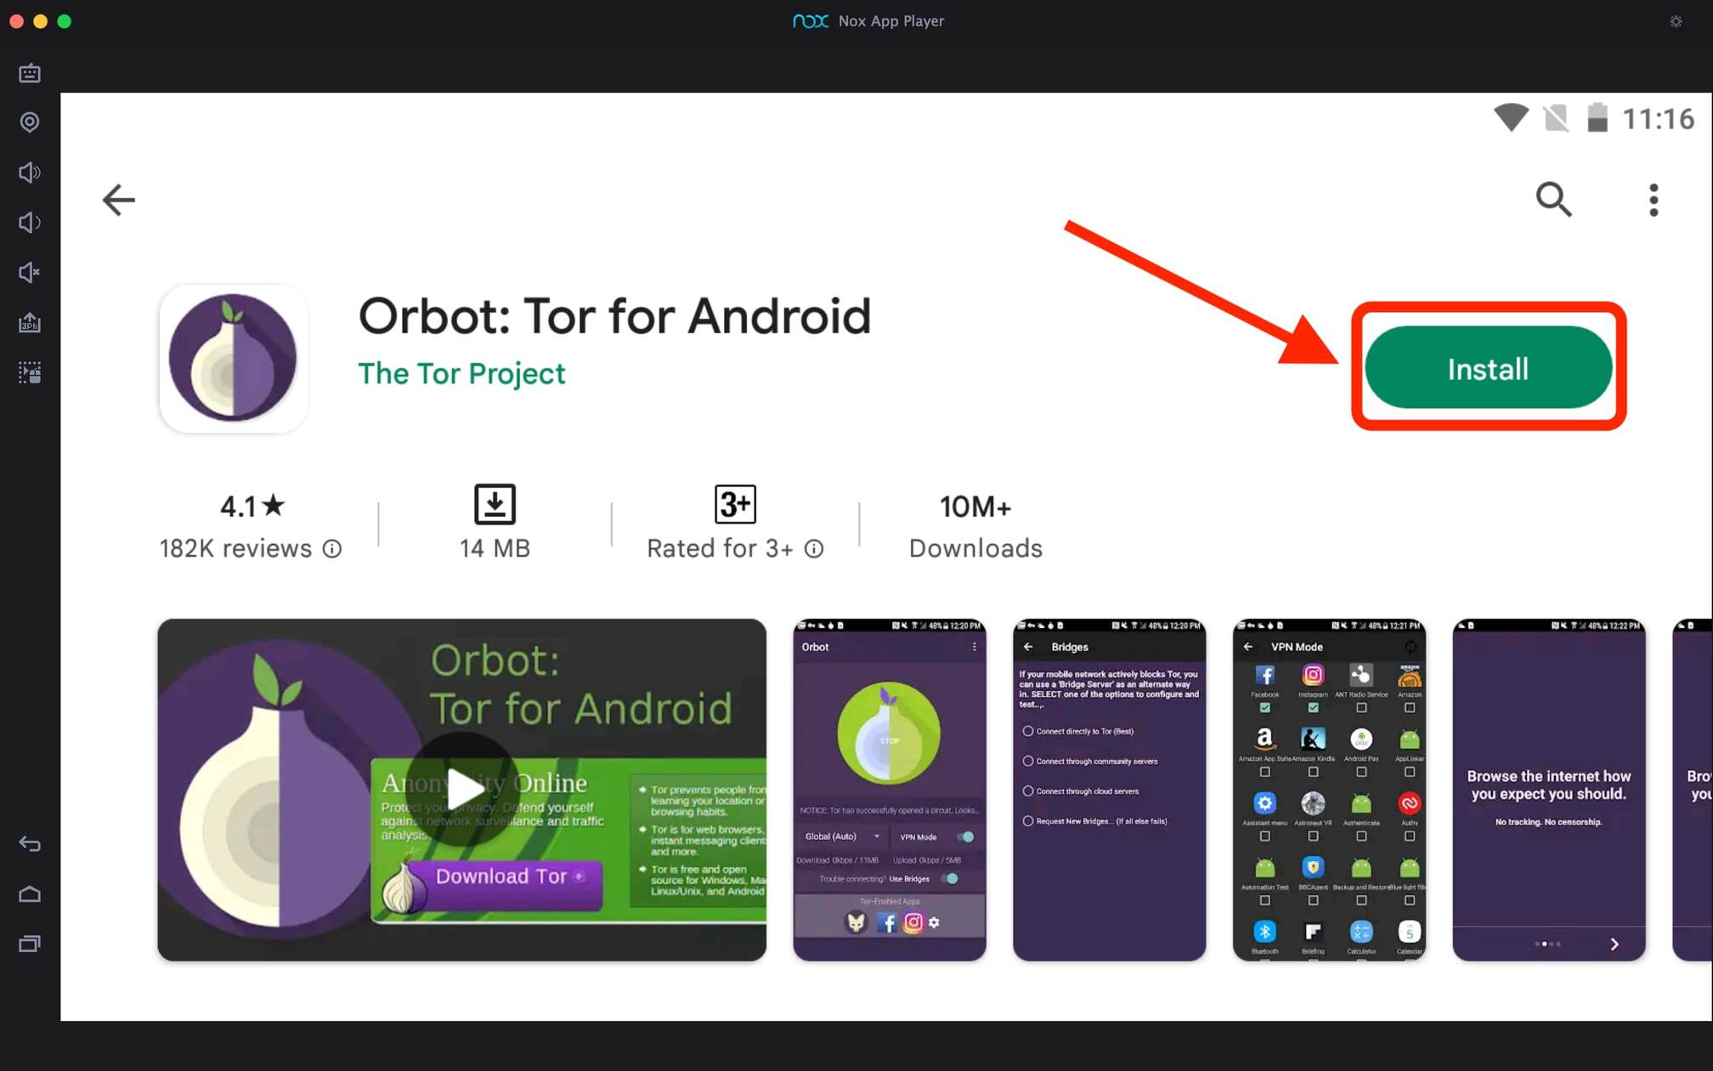
Task: Show info about the 182K reviews
Action: pos(332,549)
